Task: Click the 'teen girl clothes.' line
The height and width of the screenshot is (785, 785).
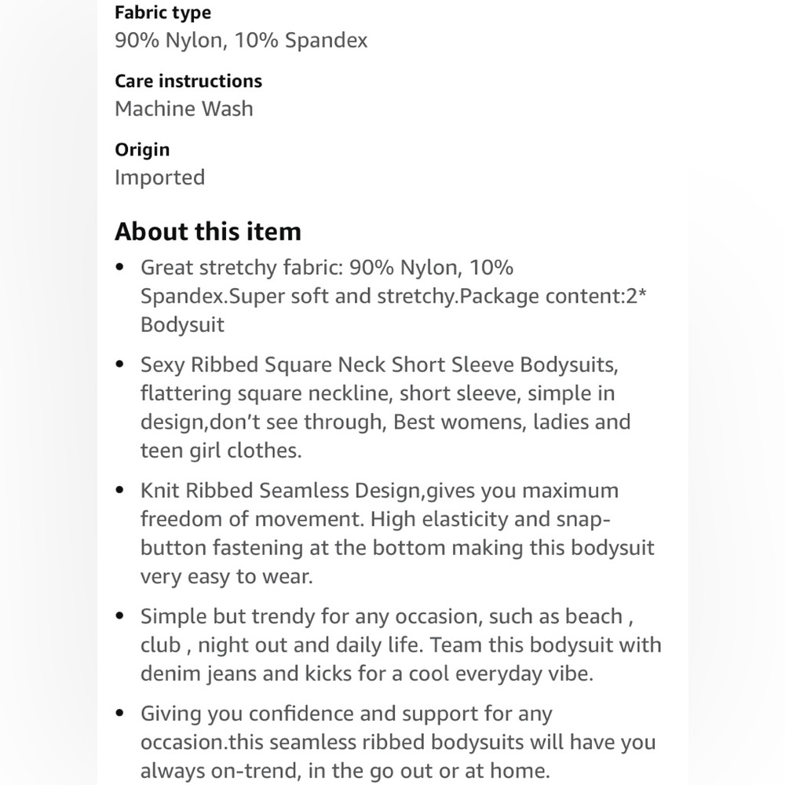Action: coord(221,451)
